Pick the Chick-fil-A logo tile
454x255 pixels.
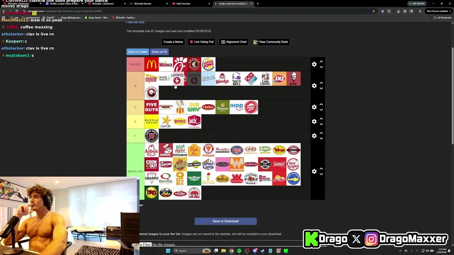pyautogui.click(x=180, y=64)
